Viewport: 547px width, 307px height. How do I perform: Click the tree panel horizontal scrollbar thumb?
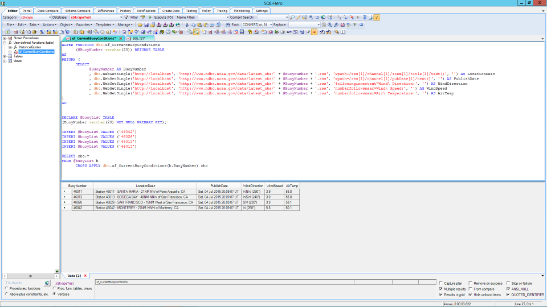[30, 276]
